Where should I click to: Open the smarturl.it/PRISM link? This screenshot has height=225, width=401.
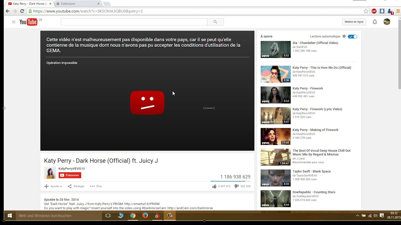(142, 204)
